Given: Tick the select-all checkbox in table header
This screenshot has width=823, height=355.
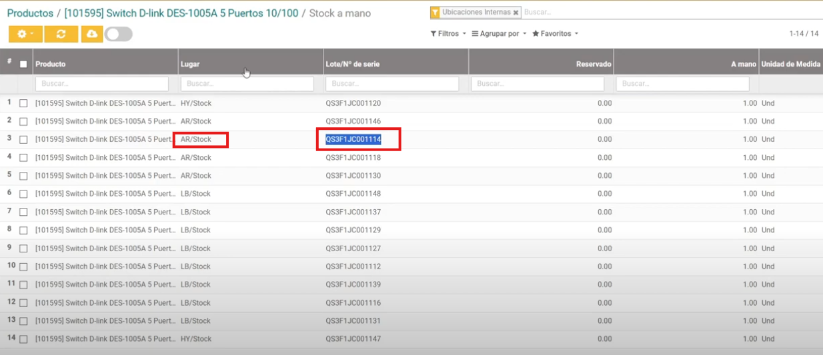Looking at the screenshot, I should coord(24,64).
